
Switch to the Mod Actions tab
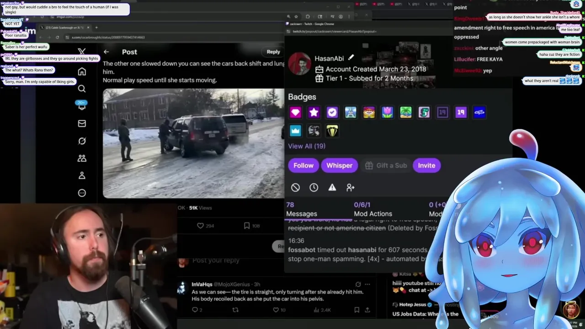point(373,209)
